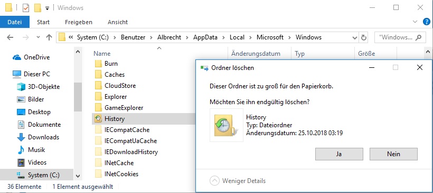433x193 pixels.
Task: Switch to the Freigeben ribbon tab
Action: coord(79,22)
